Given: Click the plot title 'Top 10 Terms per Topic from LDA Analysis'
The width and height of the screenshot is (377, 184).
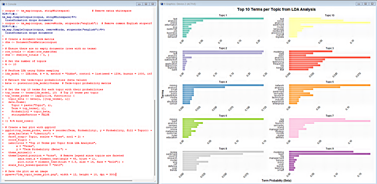Looking at the screenshot, I should coord(276,9).
